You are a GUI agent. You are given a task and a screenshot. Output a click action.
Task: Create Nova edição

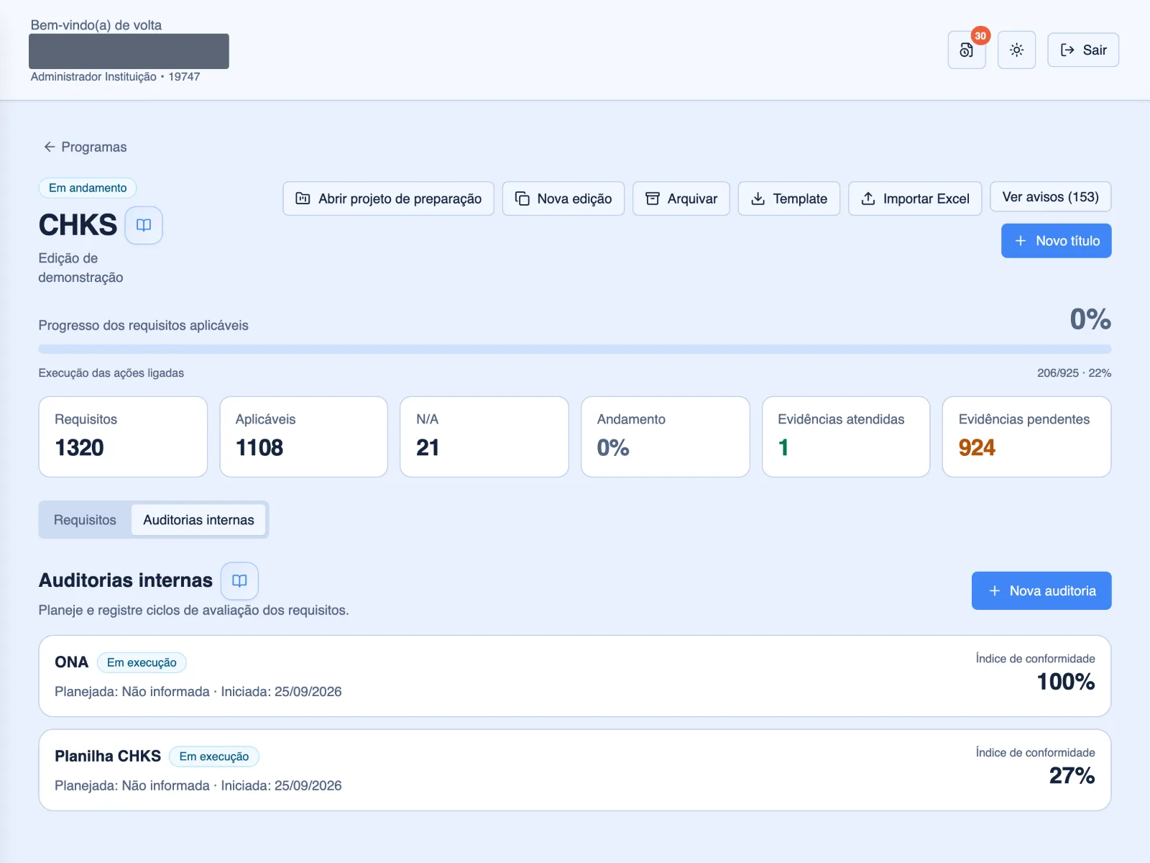[x=563, y=198]
